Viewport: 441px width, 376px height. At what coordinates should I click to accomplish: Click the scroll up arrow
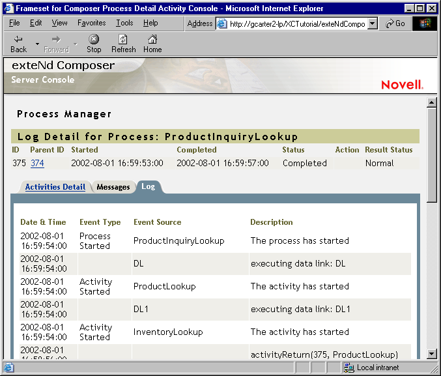pos(431,102)
